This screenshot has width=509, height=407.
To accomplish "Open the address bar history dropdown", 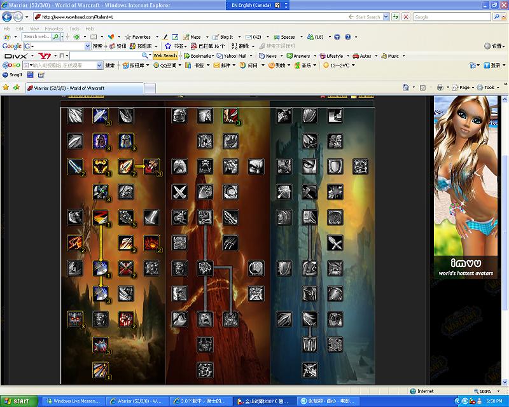I will (386, 17).
